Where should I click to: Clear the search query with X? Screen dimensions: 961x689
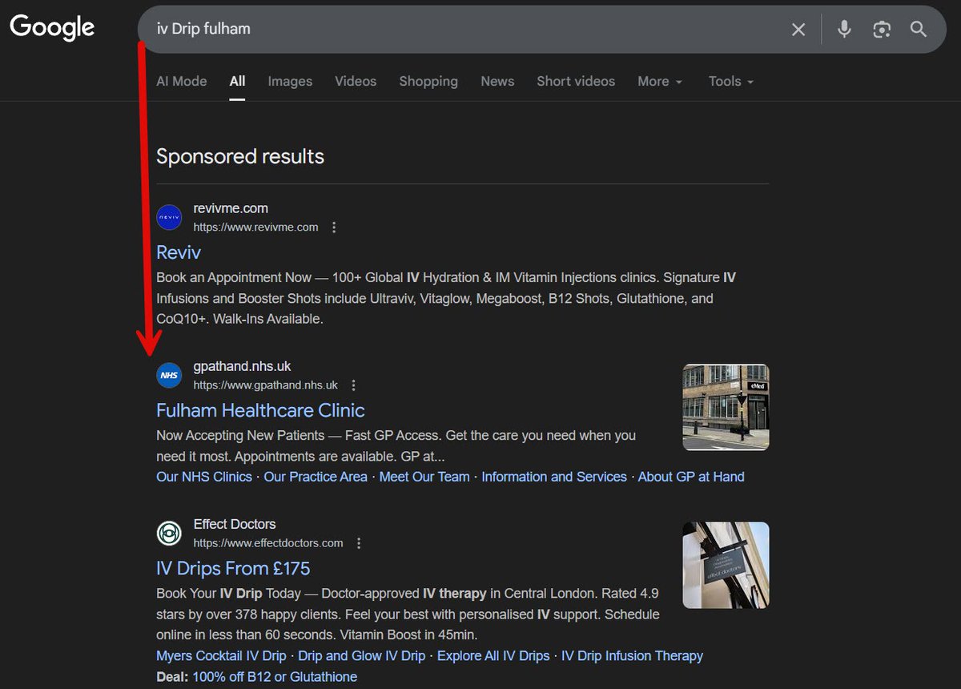point(798,30)
